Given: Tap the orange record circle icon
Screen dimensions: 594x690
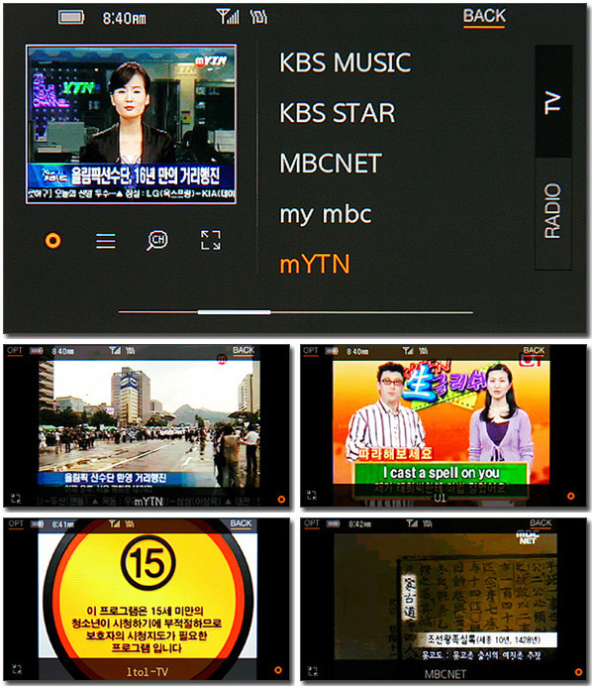Looking at the screenshot, I should (53, 241).
